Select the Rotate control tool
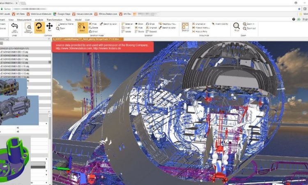The width and height of the screenshot is (308, 185). tap(39, 28)
